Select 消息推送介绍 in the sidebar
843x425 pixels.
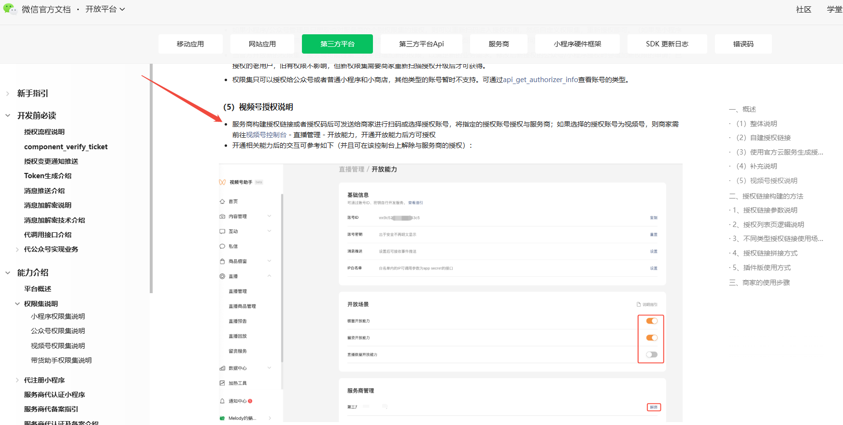tap(44, 191)
